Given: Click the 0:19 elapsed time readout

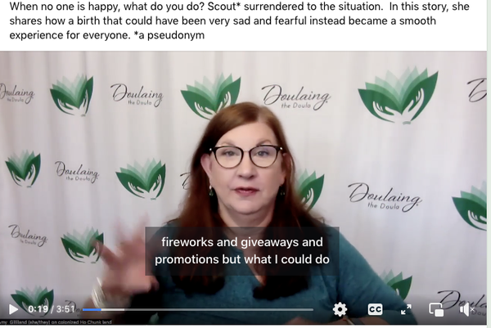Looking at the screenshot, I should [38, 309].
